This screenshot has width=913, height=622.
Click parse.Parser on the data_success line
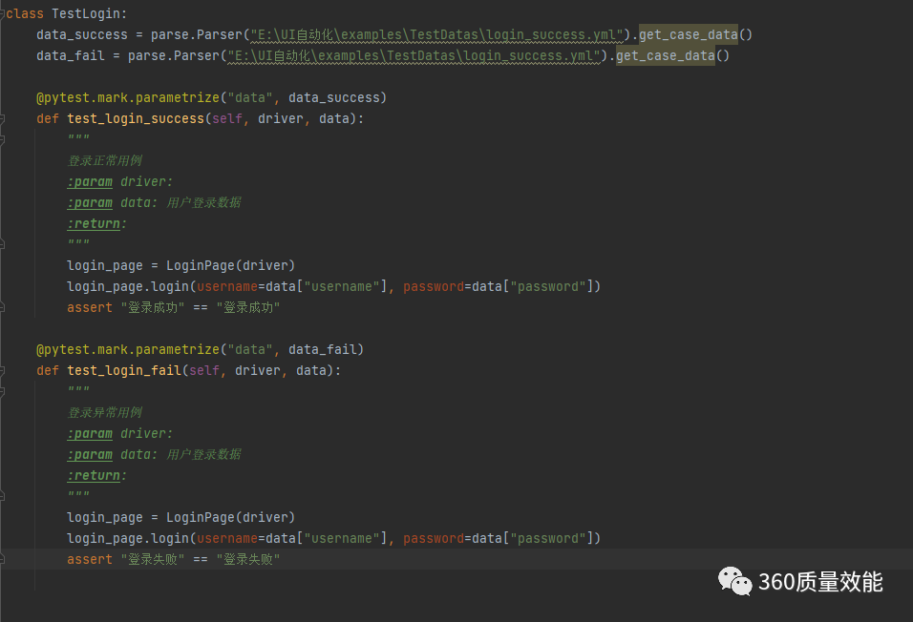pos(196,35)
